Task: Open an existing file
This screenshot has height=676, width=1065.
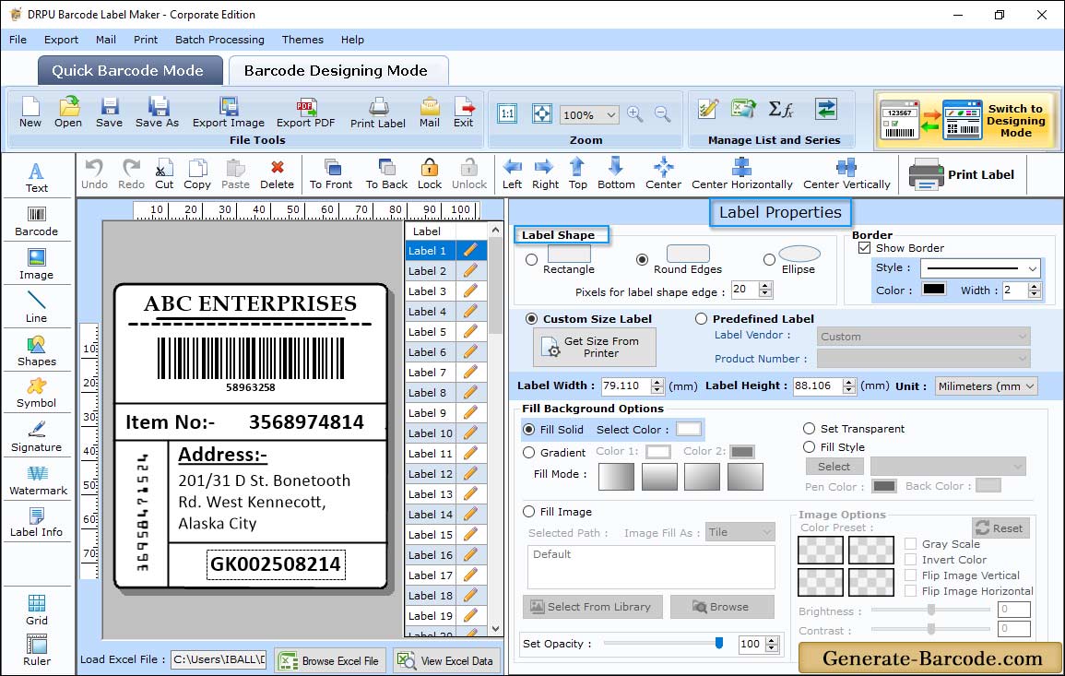Action: coord(68,113)
